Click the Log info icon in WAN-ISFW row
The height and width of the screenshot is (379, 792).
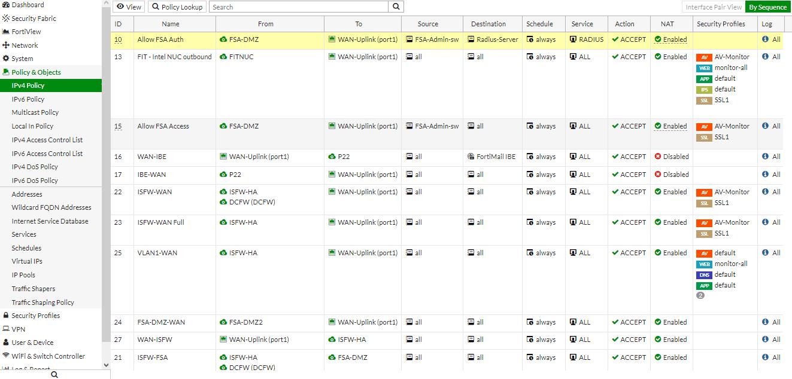[x=765, y=340]
